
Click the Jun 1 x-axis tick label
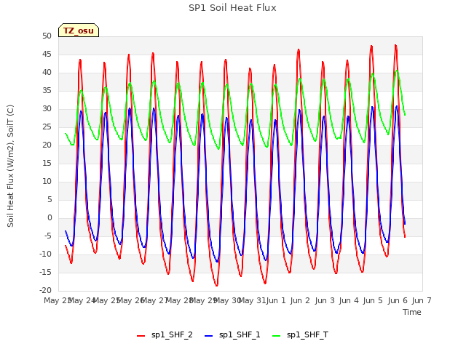pyautogui.click(x=276, y=300)
